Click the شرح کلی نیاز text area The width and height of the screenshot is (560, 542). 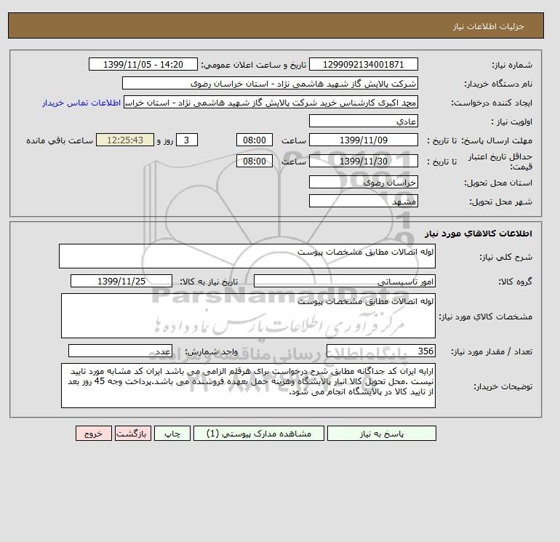[x=247, y=256]
